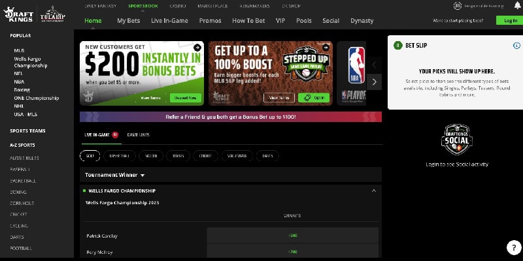Screen dimensions: 523x261
Task: Click the DraftKings Social badge logo
Action: tap(456, 140)
